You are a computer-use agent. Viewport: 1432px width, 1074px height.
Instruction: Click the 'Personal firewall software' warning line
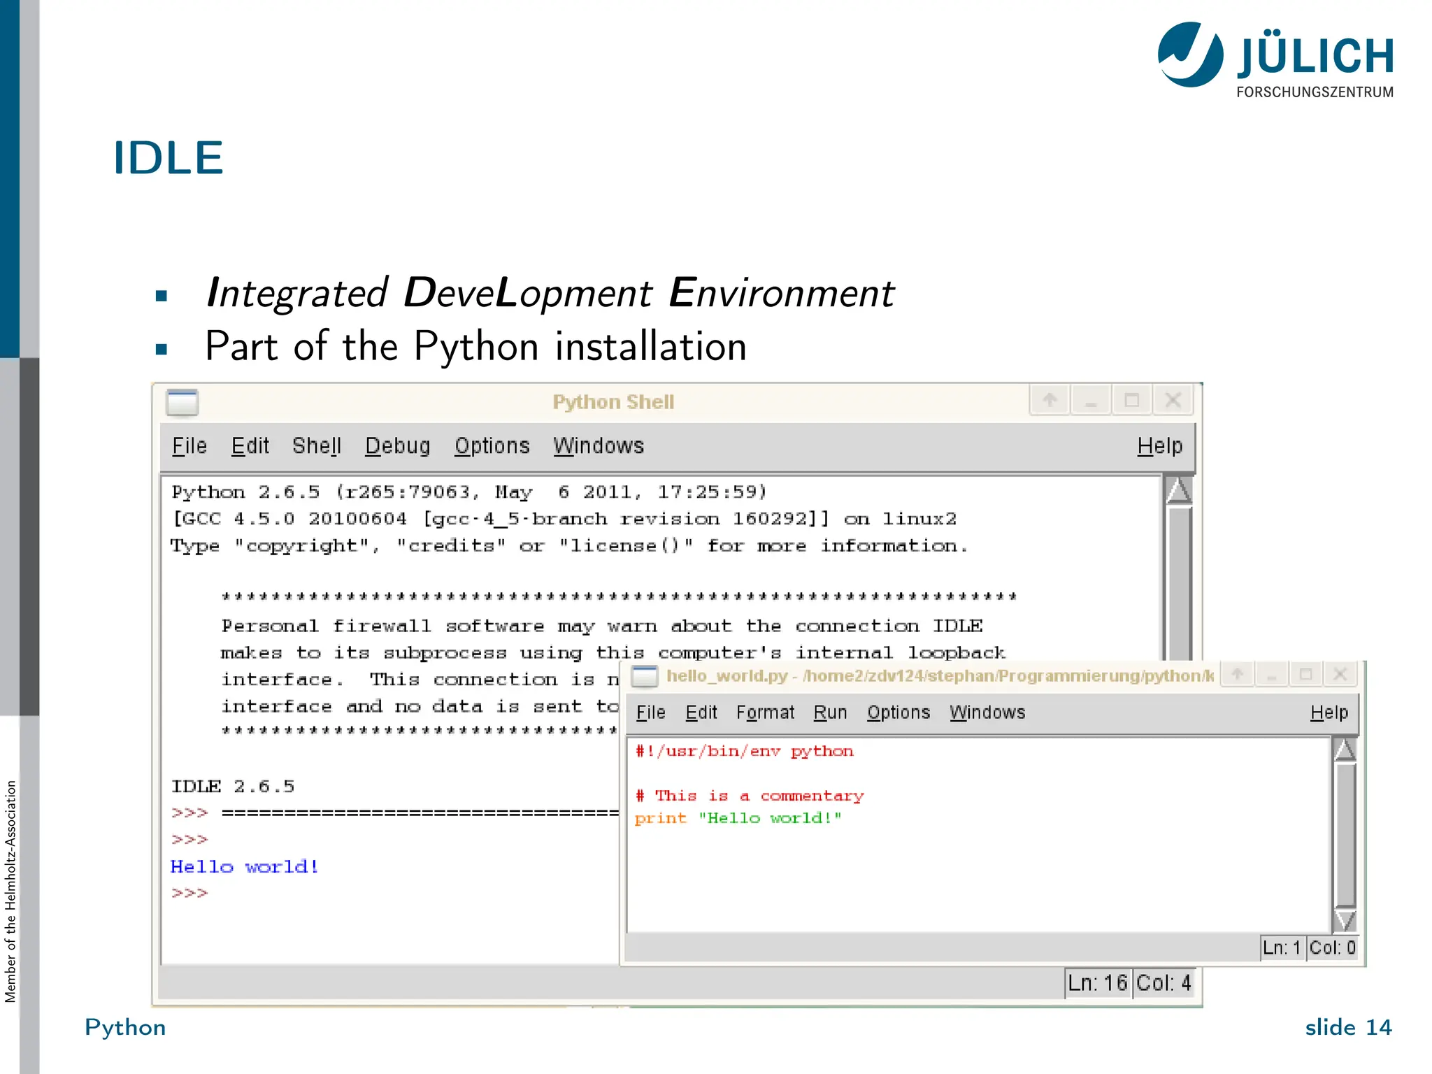tap(602, 626)
